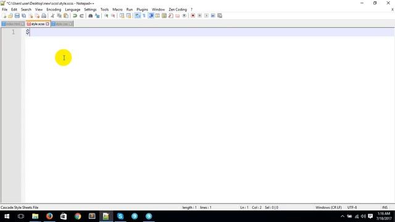Click Cascade Style Sheets File status text
Image resolution: width=395 pixels, height=222 pixels.
point(19,207)
